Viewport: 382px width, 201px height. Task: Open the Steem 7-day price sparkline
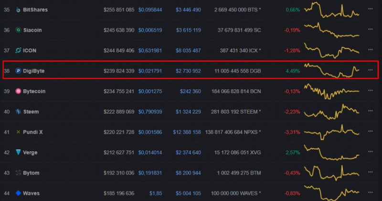(x=331, y=112)
